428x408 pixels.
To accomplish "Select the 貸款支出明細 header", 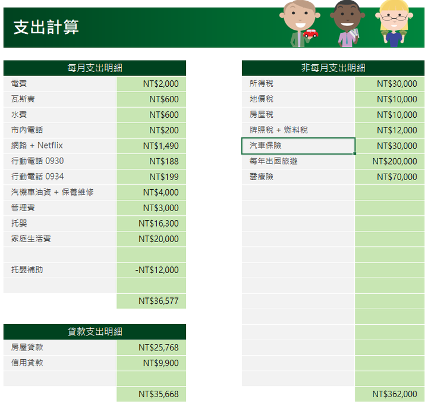I will click(95, 331).
